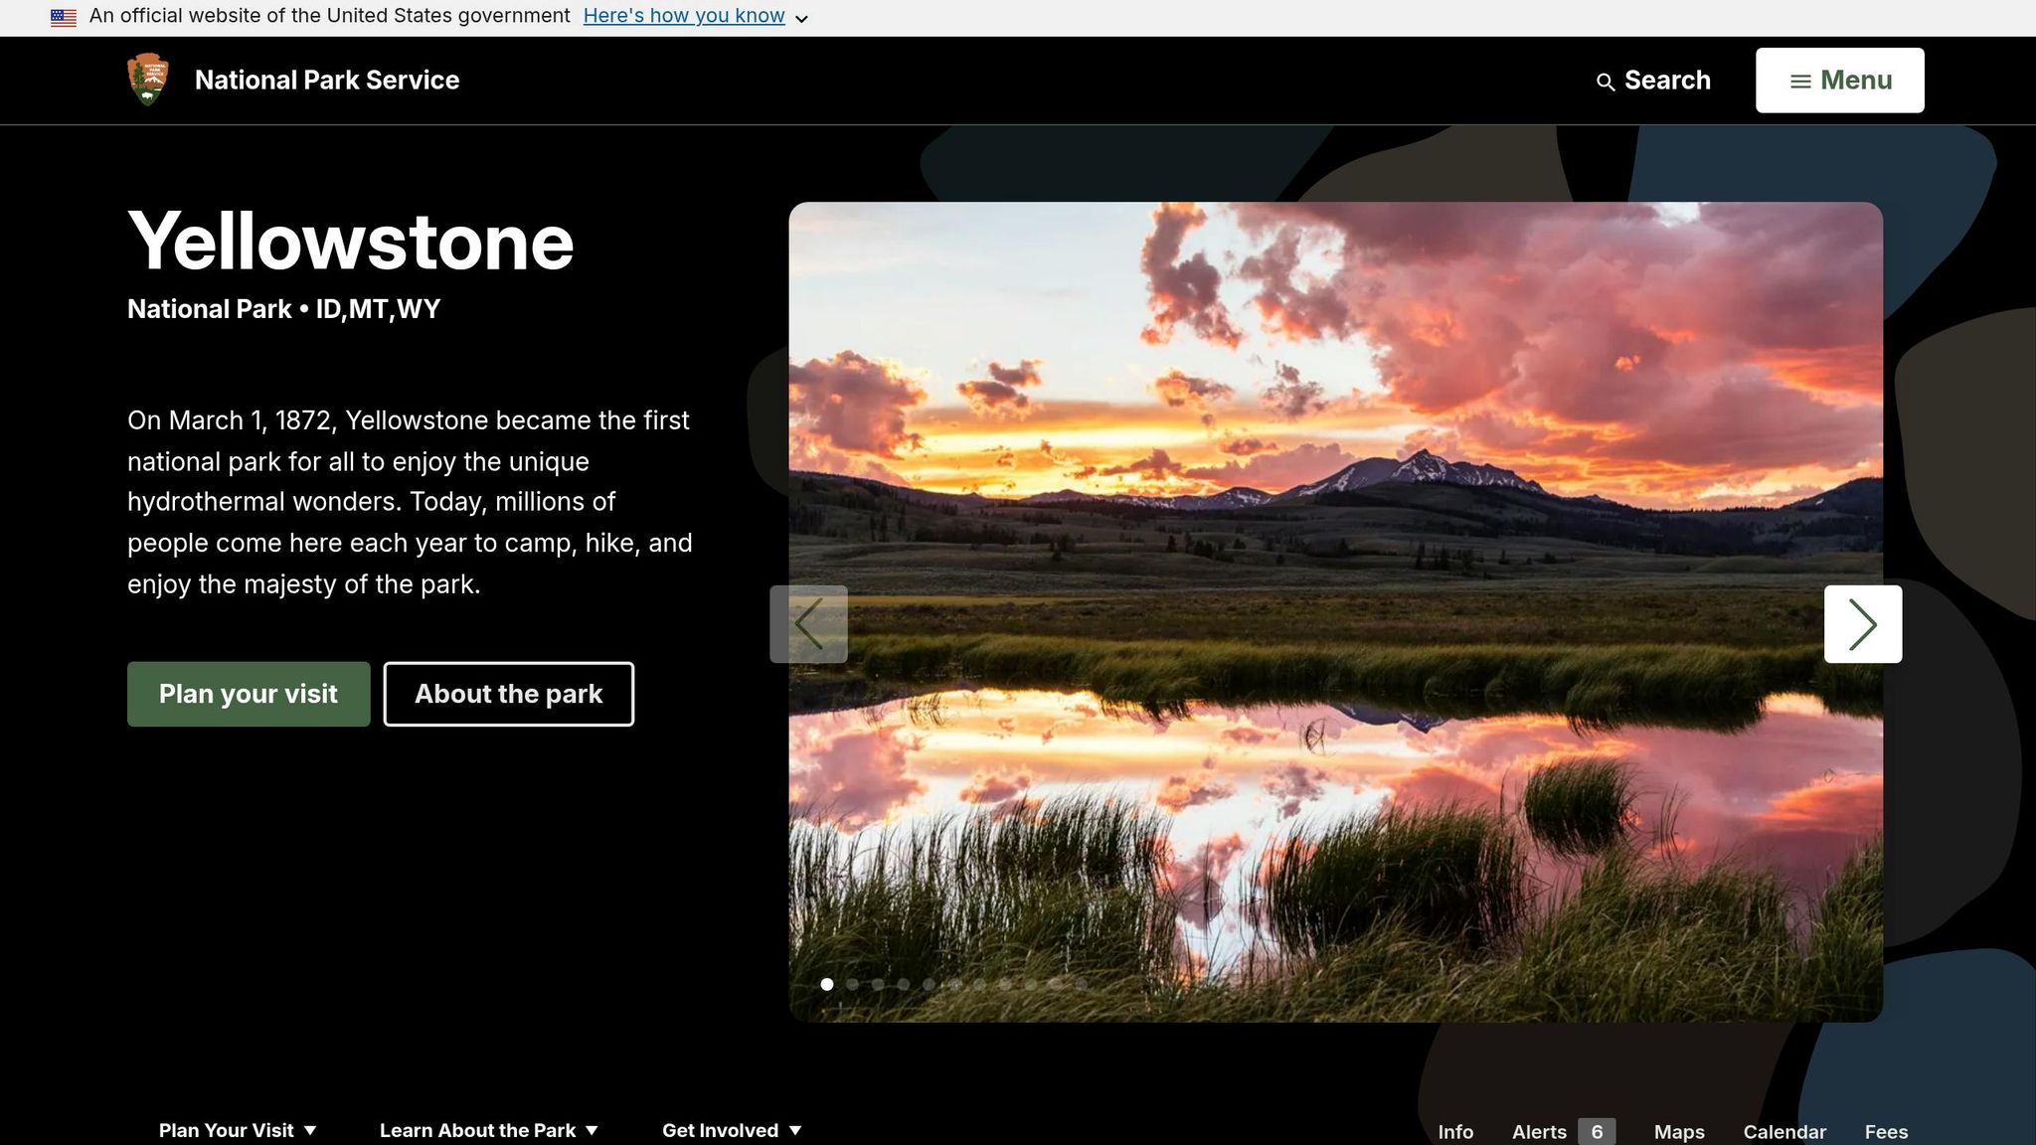This screenshot has height=1145, width=2036.
Task: Select the third carousel slide dot
Action: [x=878, y=984]
